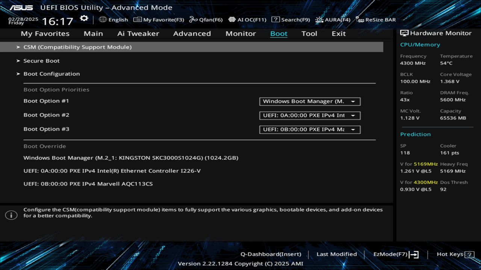Click Prediction heading

pos(415,134)
